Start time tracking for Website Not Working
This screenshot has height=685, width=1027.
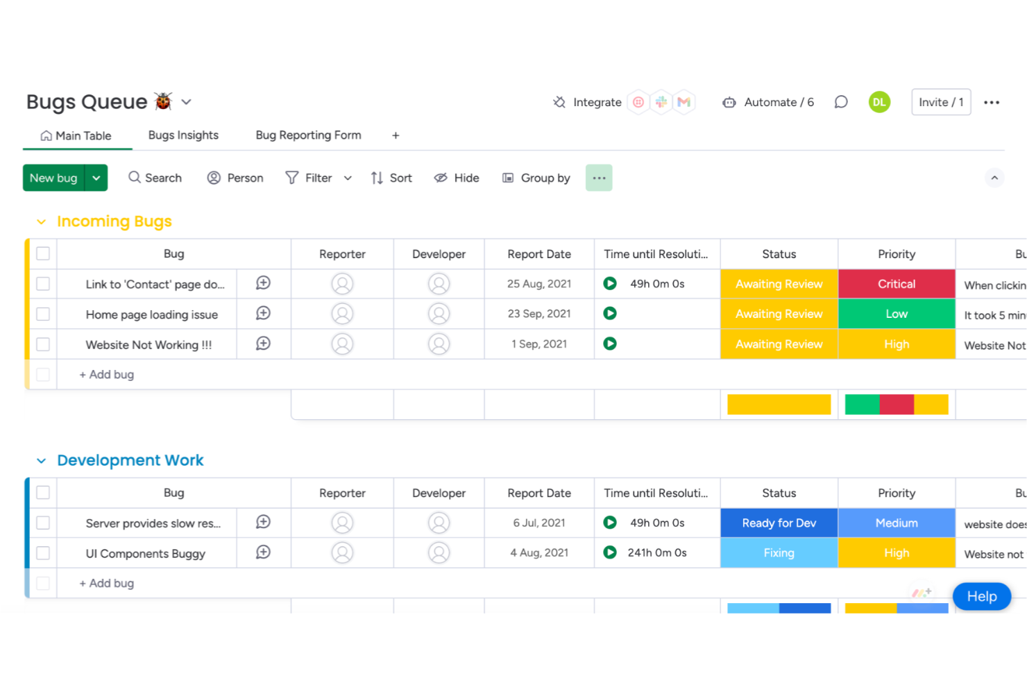(x=610, y=344)
